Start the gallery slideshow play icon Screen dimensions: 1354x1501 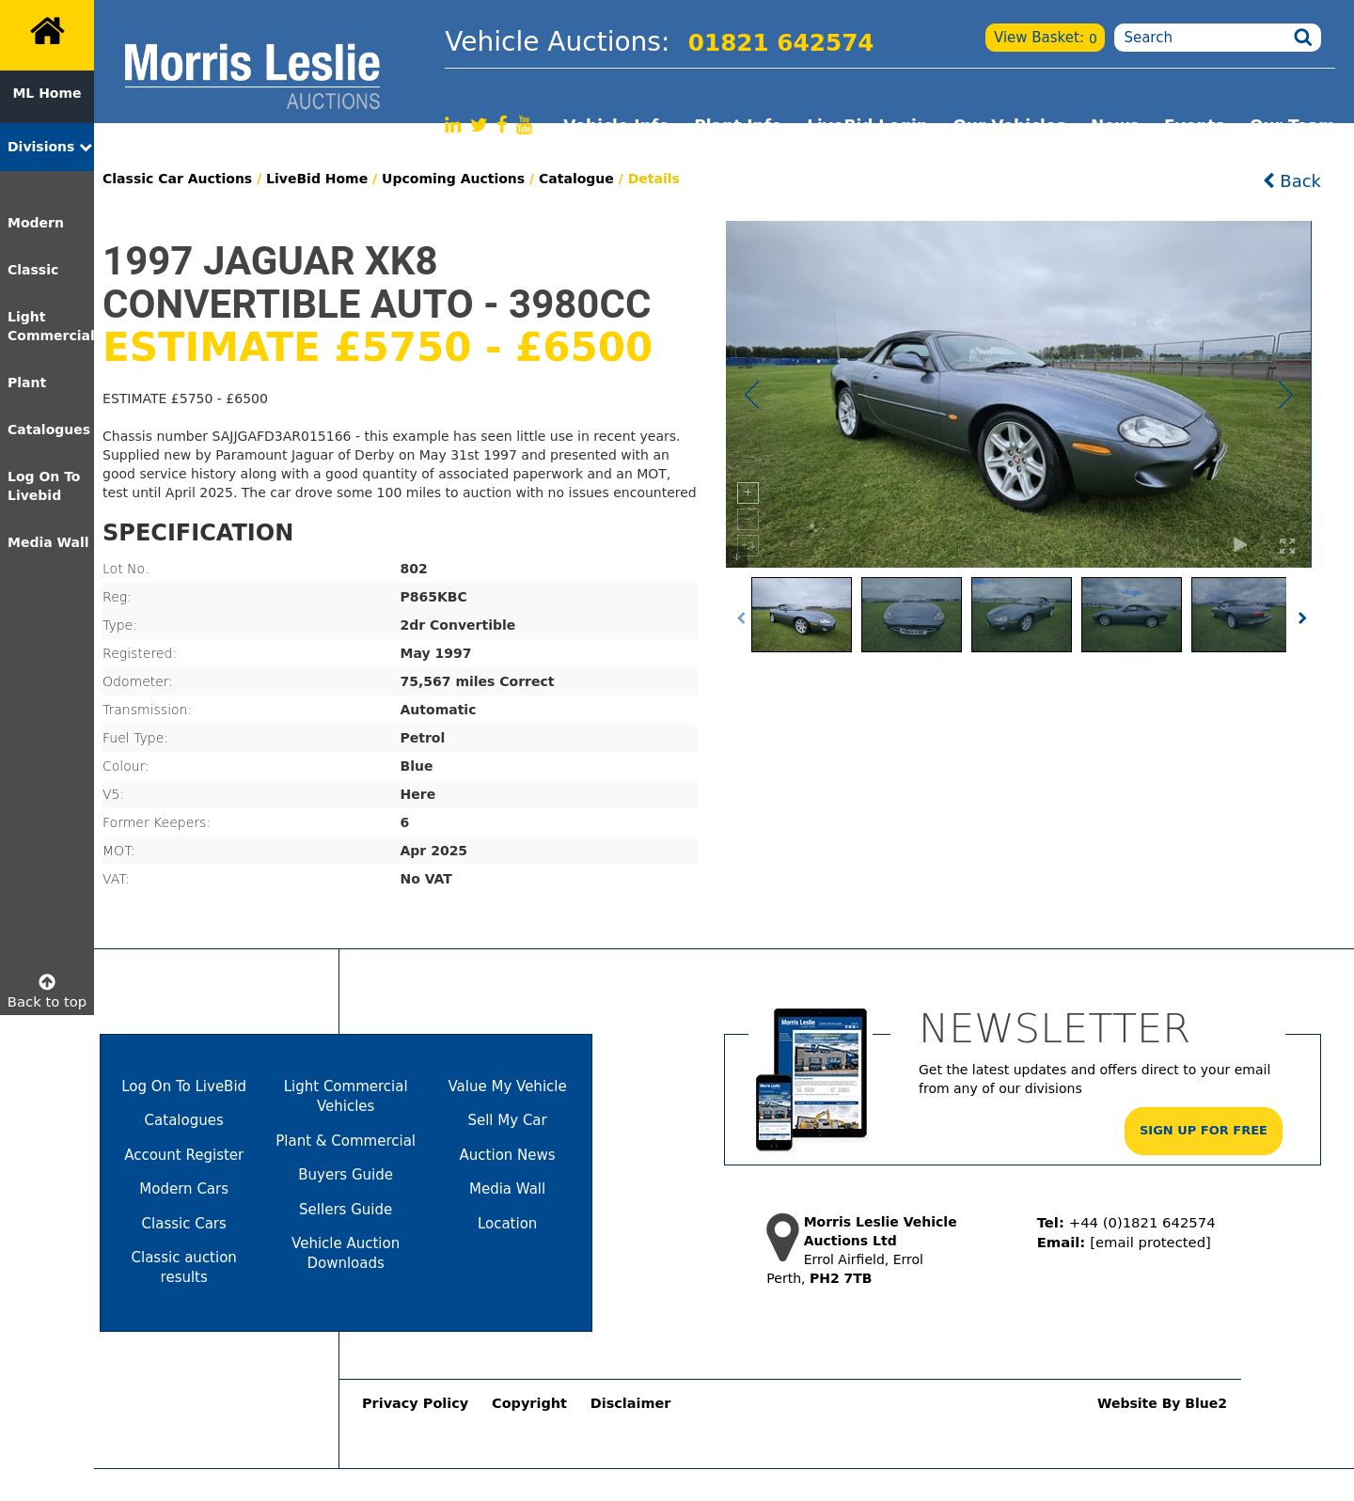click(1240, 545)
